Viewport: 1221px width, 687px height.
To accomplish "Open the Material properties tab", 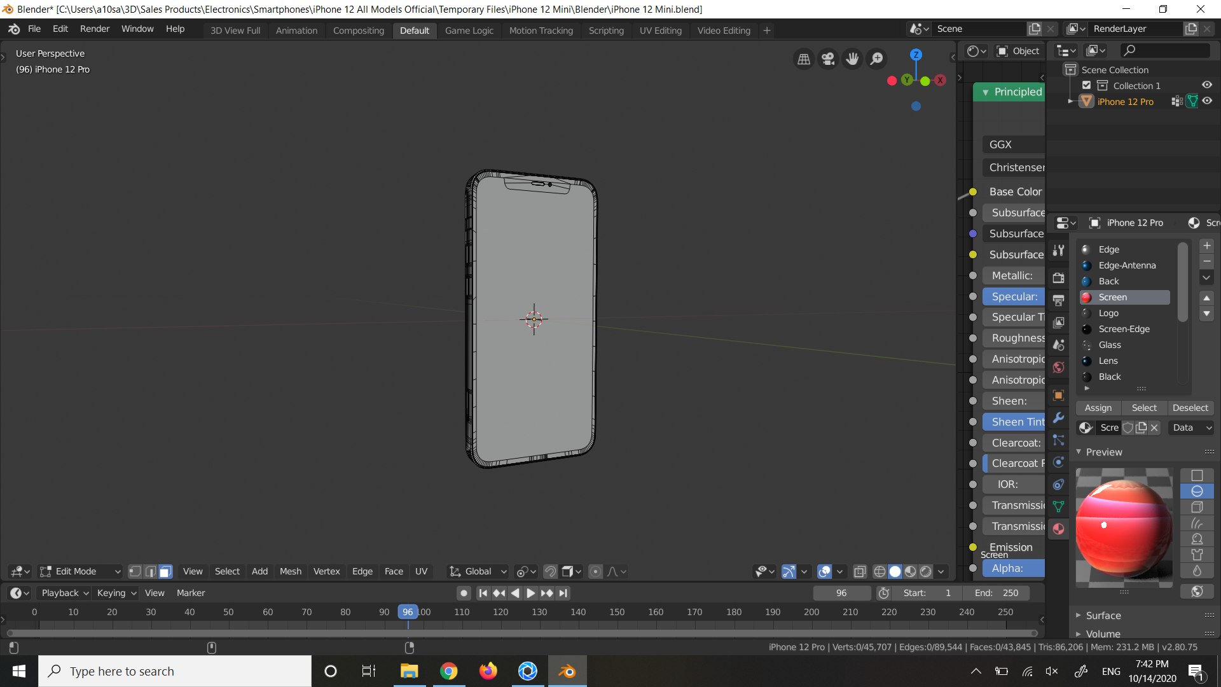I will (1058, 529).
